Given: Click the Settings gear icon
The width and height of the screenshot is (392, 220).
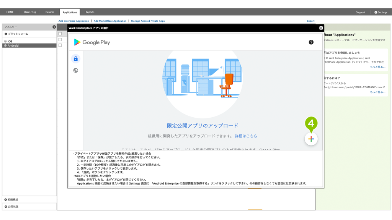Looking at the screenshot, I should (x=376, y=12).
